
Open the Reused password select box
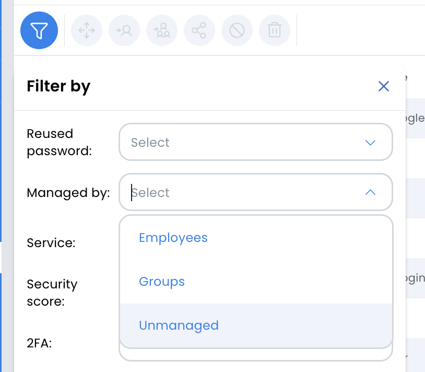256,142
